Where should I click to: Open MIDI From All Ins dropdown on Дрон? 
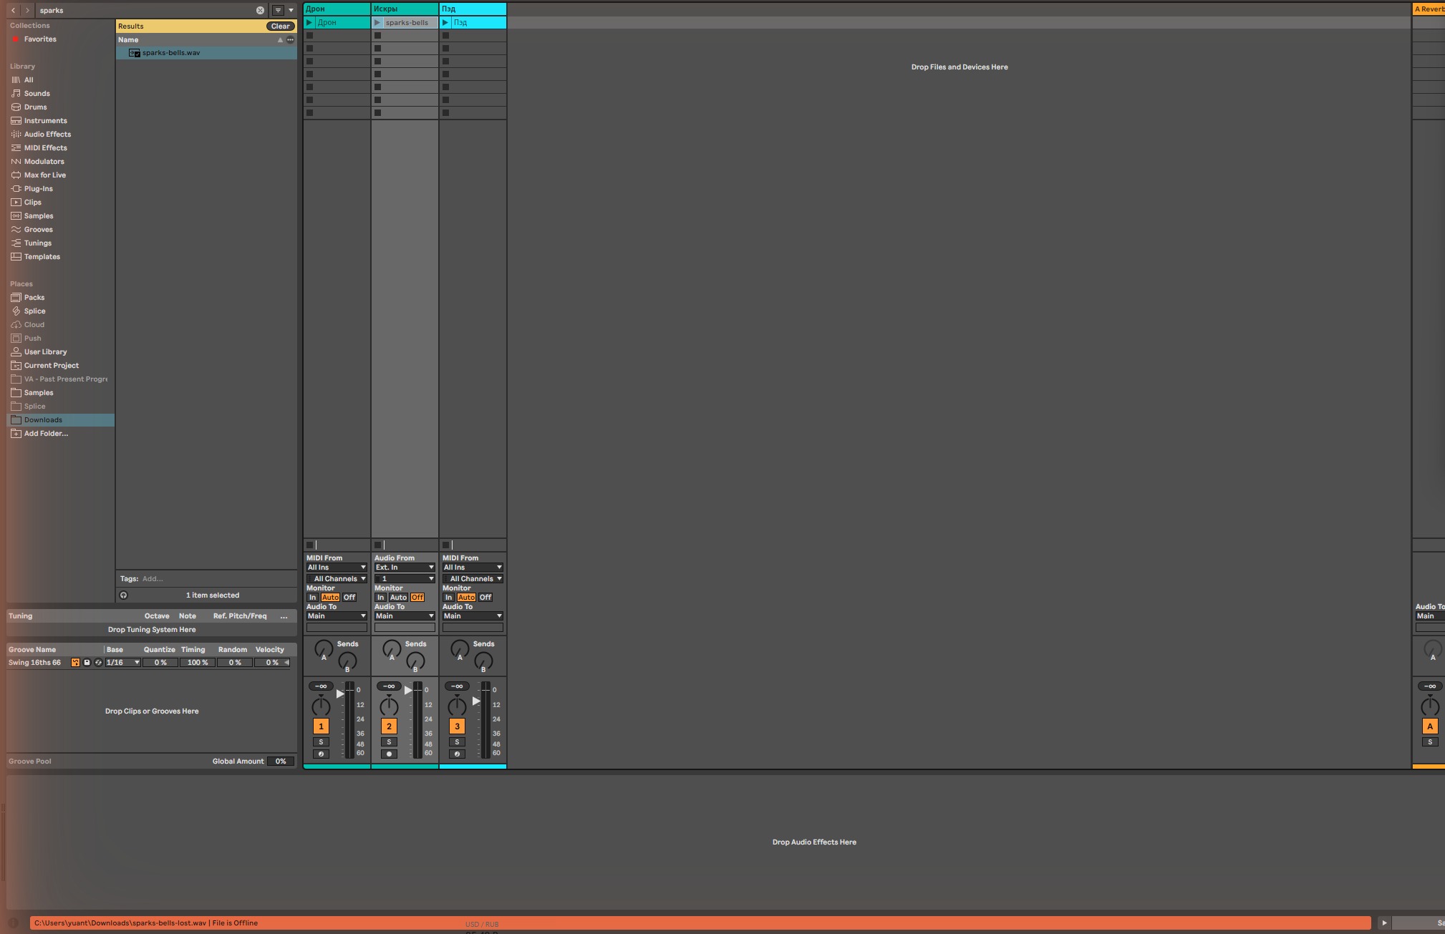click(x=337, y=568)
